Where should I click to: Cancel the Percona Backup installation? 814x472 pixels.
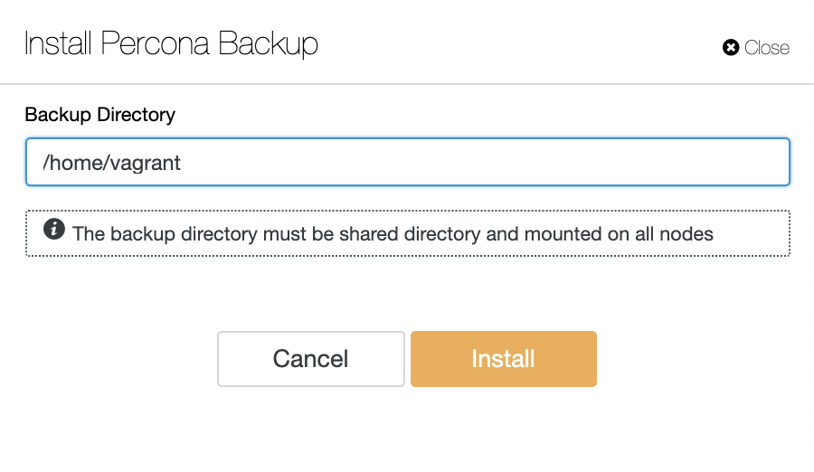coord(311,359)
